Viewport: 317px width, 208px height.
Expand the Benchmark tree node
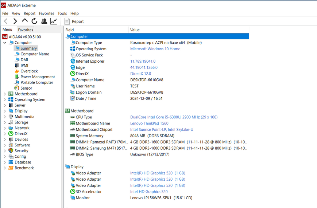[5, 168]
